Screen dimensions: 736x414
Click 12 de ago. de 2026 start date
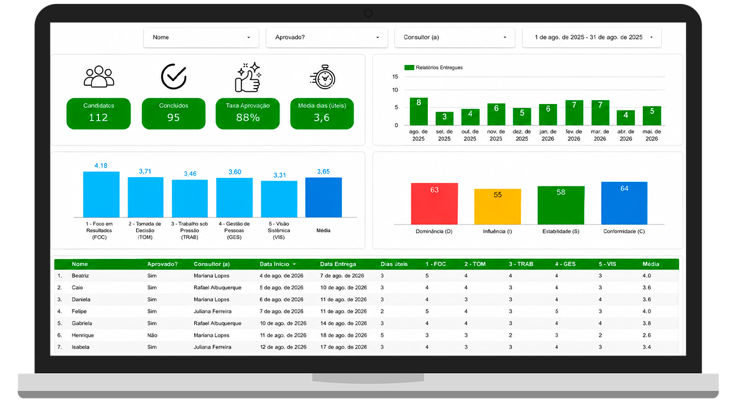click(283, 347)
